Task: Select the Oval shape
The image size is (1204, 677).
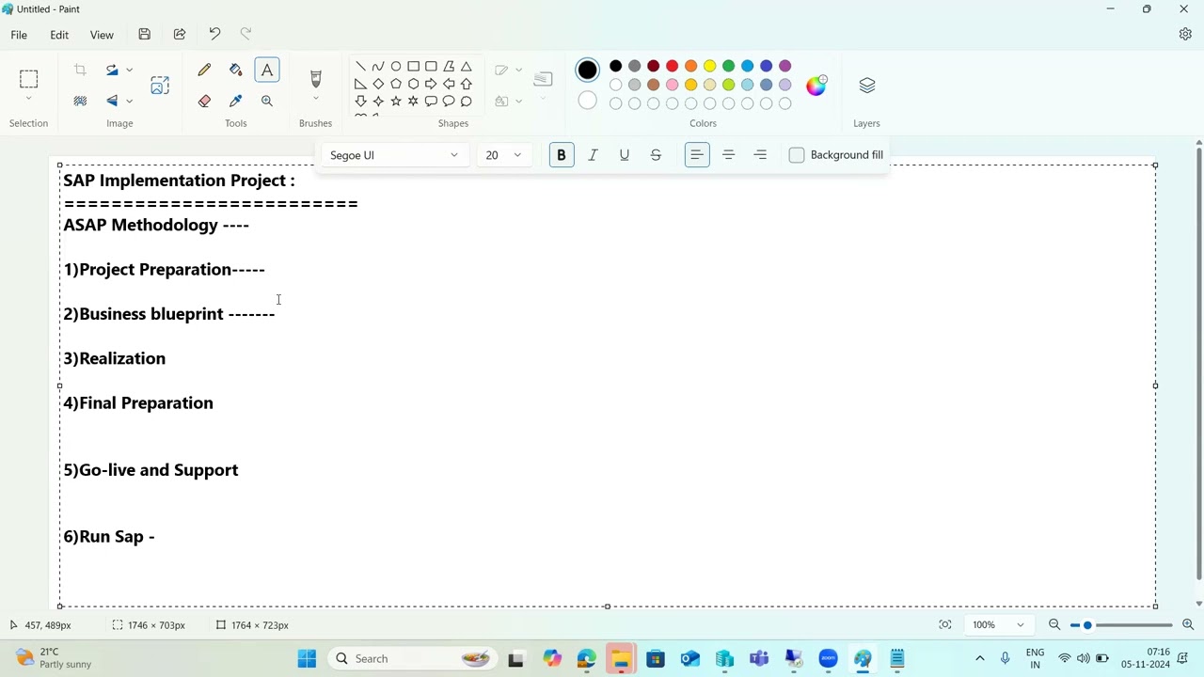Action: pos(396,67)
